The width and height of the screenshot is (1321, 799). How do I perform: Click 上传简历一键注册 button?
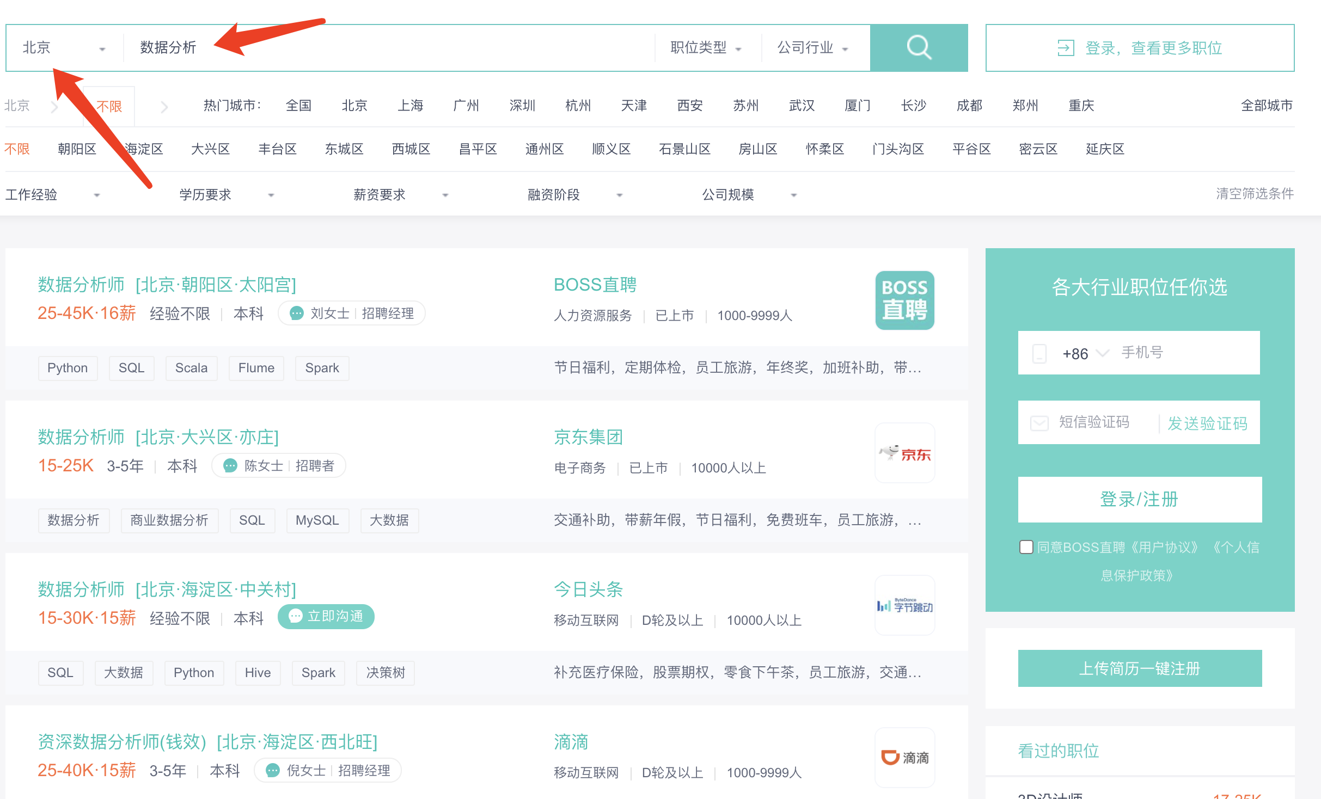click(1139, 668)
